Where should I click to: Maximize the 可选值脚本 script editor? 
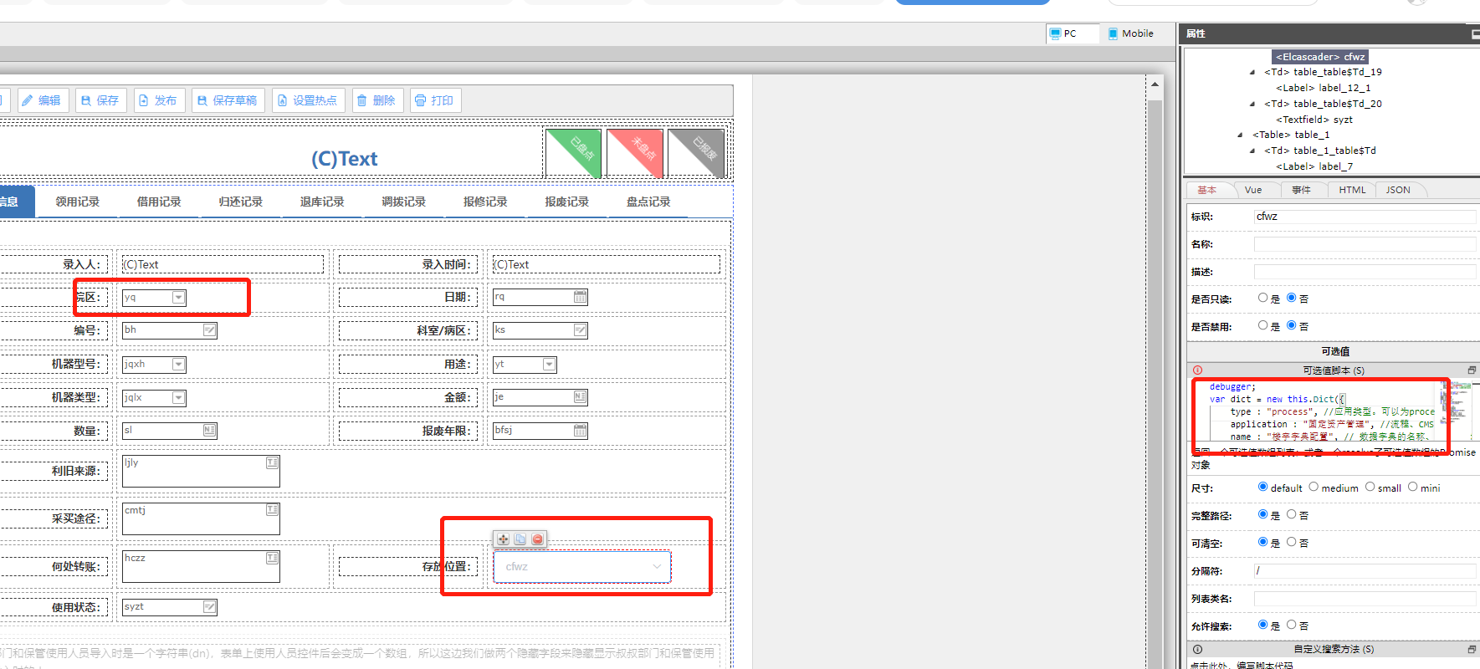[x=1472, y=370]
